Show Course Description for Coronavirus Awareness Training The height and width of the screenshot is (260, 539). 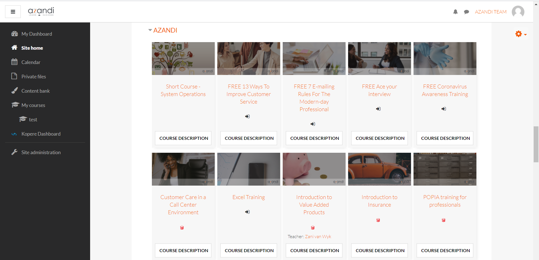(x=445, y=138)
